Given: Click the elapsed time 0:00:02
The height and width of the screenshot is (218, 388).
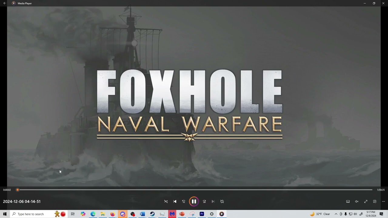Looking at the screenshot, I should [7, 190].
